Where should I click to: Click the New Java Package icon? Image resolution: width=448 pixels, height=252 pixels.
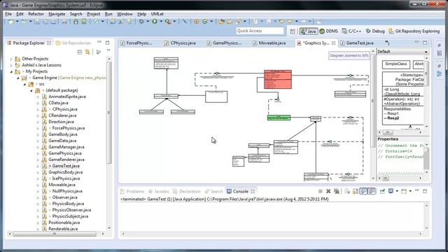[196, 22]
